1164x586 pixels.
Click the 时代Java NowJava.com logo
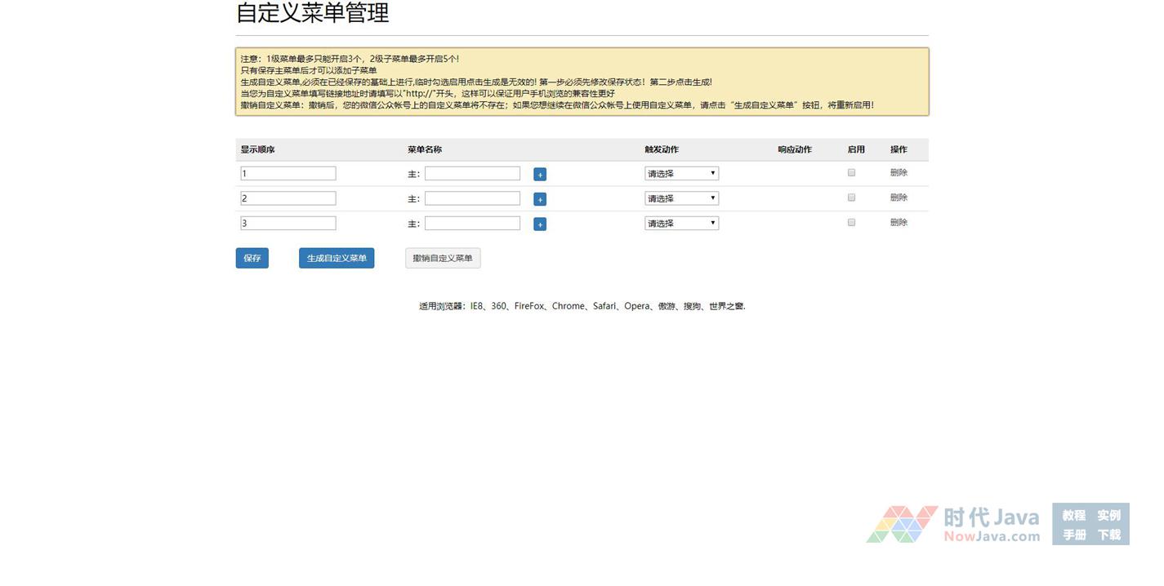click(953, 524)
